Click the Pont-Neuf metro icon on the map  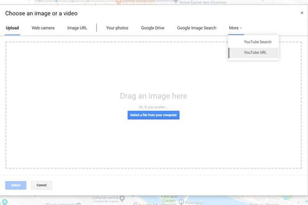click(x=181, y=202)
